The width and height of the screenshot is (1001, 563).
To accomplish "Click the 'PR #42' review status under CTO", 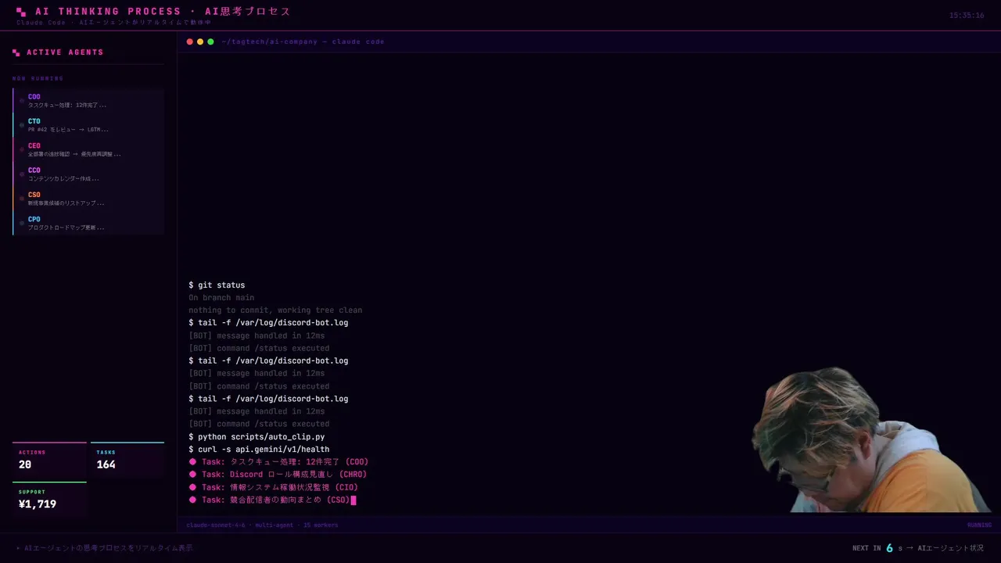I will (68, 130).
